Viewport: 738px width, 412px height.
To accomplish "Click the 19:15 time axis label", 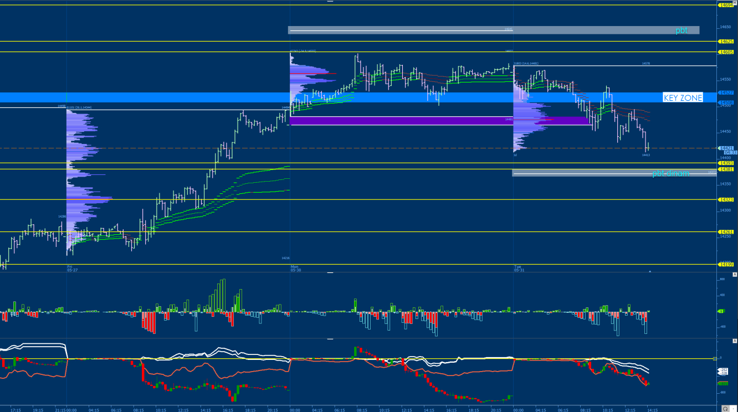I will (x=38, y=410).
